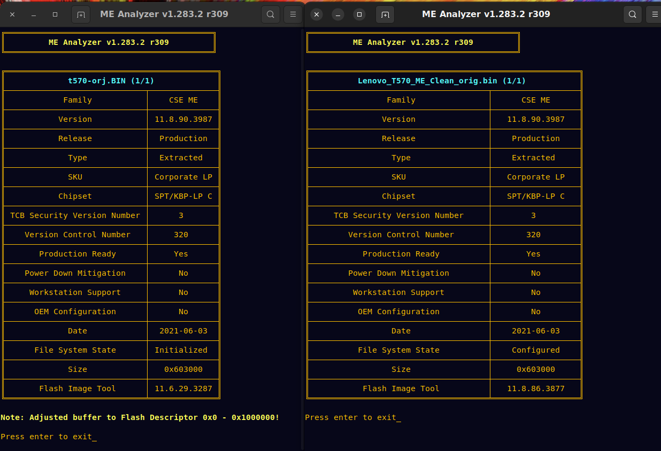Select Flash Image Tool value 11.8.86.3877
The width and height of the screenshot is (661, 451).
[x=536, y=388]
